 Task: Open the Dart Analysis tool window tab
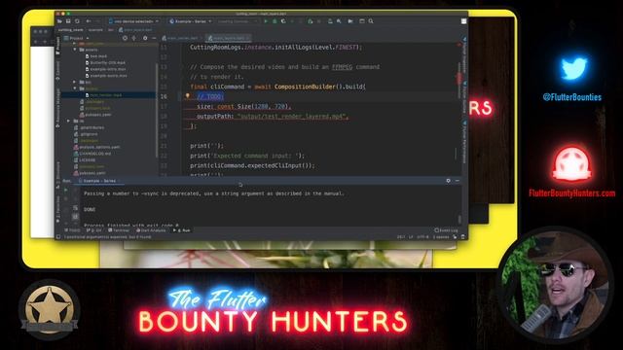[x=151, y=230]
